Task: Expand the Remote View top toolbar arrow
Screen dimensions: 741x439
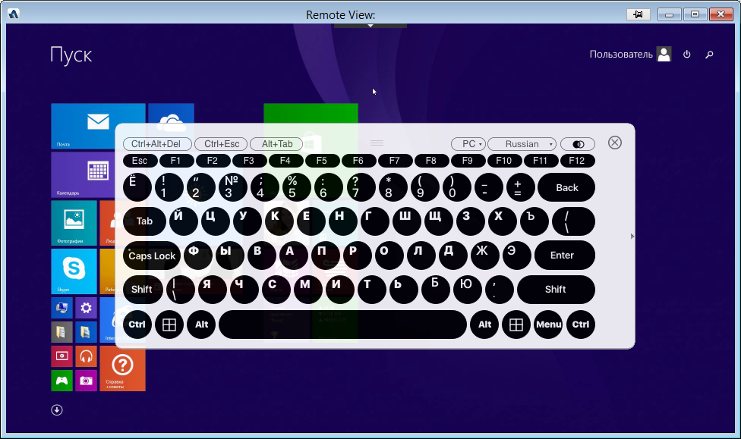Action: click(370, 26)
